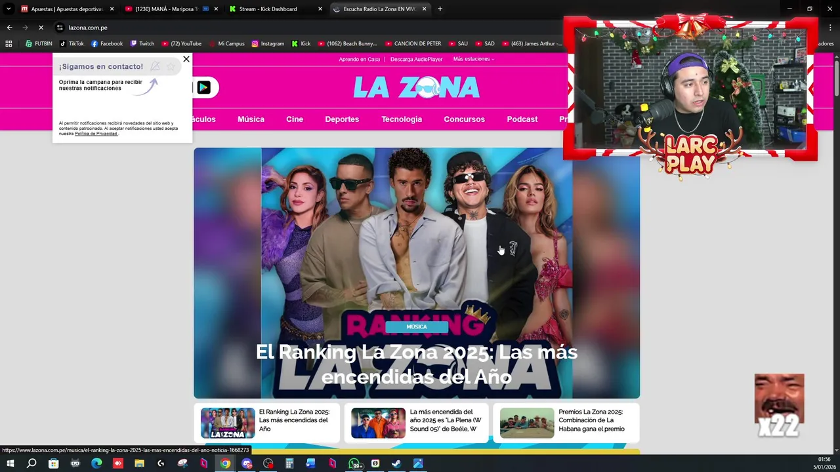Click the page vertical scrollbar
Screen dimensions: 840x472
[836, 79]
